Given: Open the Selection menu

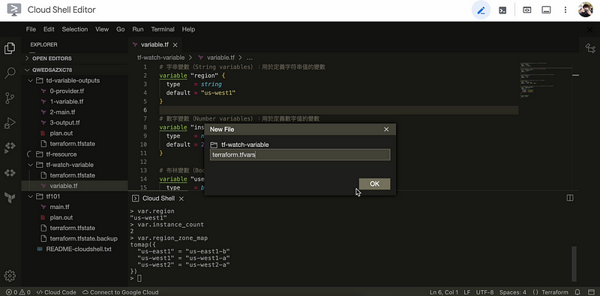Looking at the screenshot, I should [75, 29].
